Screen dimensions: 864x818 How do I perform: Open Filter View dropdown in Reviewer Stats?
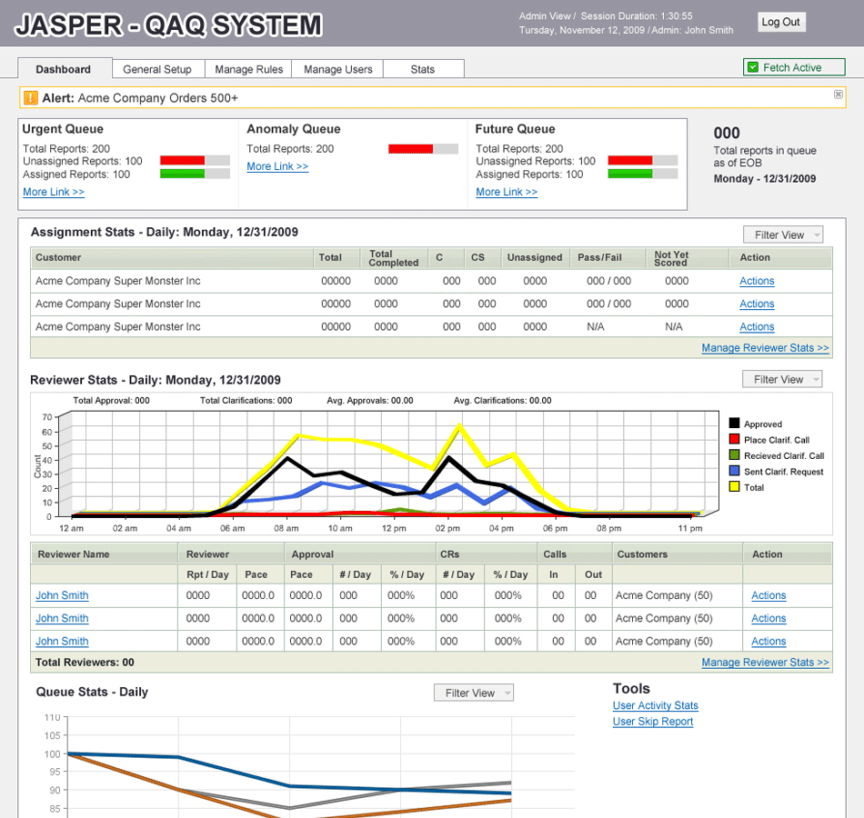[782, 379]
